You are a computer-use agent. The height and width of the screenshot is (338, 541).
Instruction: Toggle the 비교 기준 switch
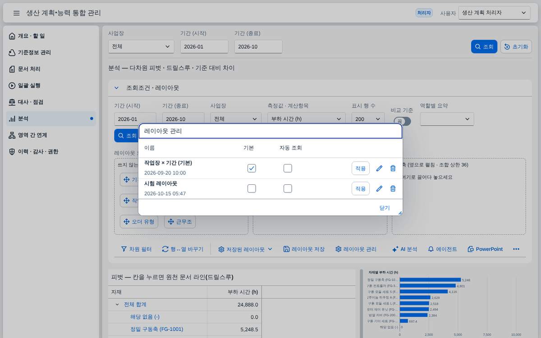coord(402,121)
